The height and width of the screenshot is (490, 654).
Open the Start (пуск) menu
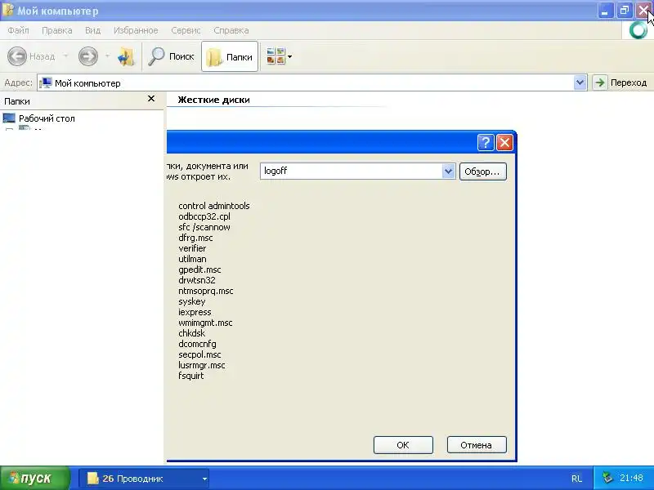pos(34,479)
